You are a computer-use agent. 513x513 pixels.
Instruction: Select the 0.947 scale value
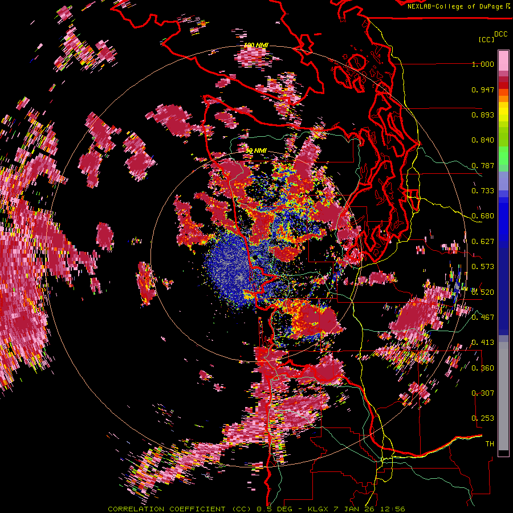483,89
